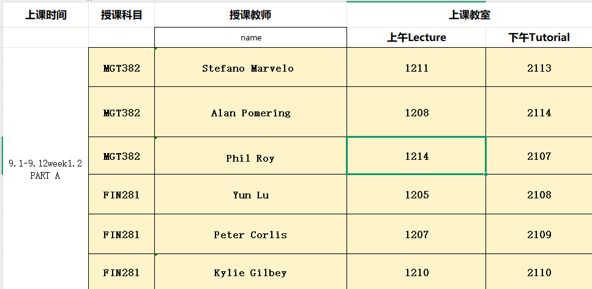Select the cell labeled name
592x289 pixels.
(x=250, y=37)
